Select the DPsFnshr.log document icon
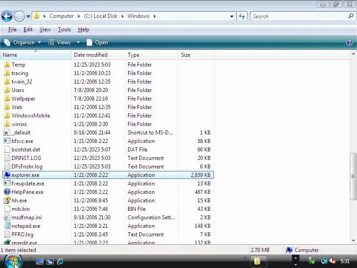The width and height of the screenshot is (357, 268). pyautogui.click(x=7, y=166)
